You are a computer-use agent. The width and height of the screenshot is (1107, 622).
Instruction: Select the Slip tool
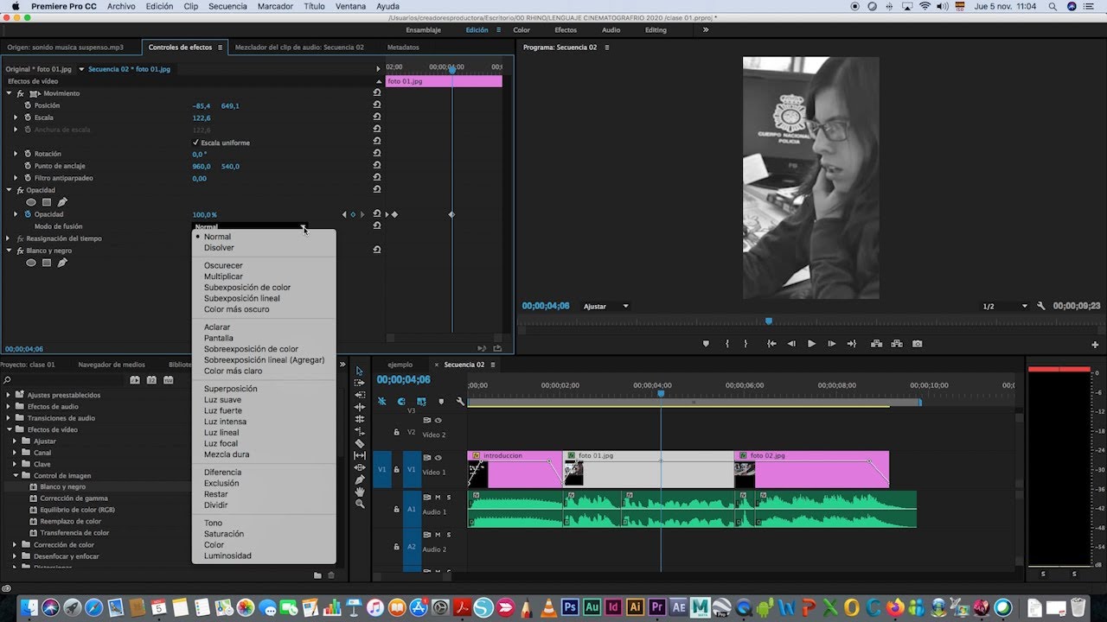(360, 455)
